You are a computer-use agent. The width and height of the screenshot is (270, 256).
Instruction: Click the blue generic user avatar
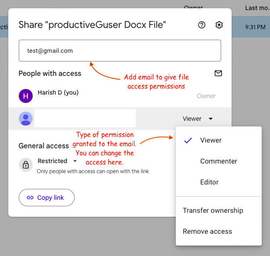(26, 119)
